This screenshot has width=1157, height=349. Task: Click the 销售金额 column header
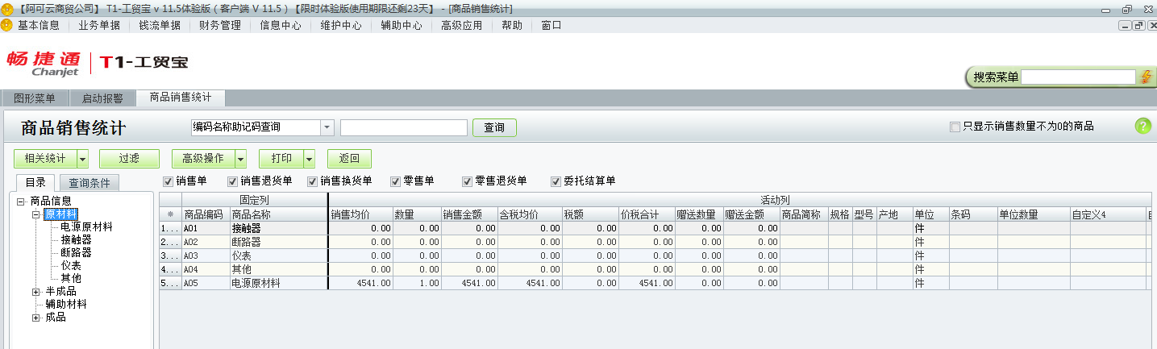click(469, 215)
